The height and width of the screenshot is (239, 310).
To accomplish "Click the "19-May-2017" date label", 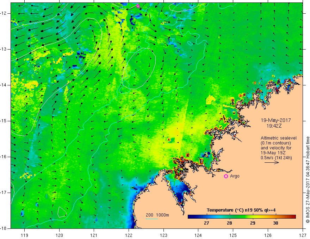I will point(276,120).
